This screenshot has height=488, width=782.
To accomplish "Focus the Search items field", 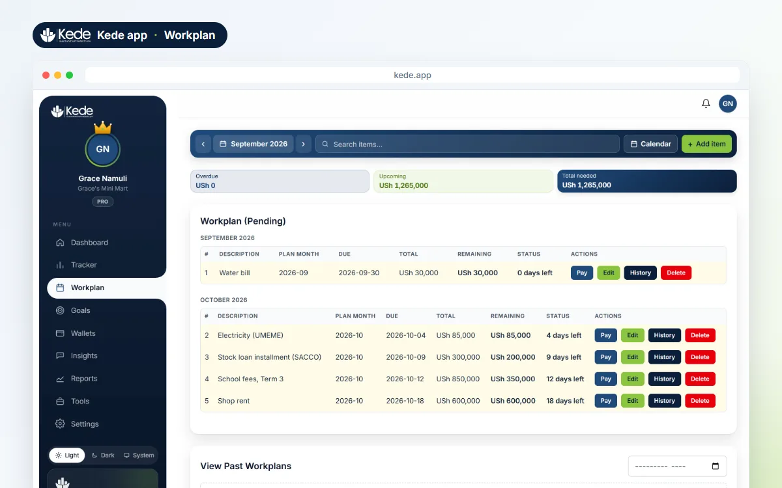I will (x=467, y=144).
